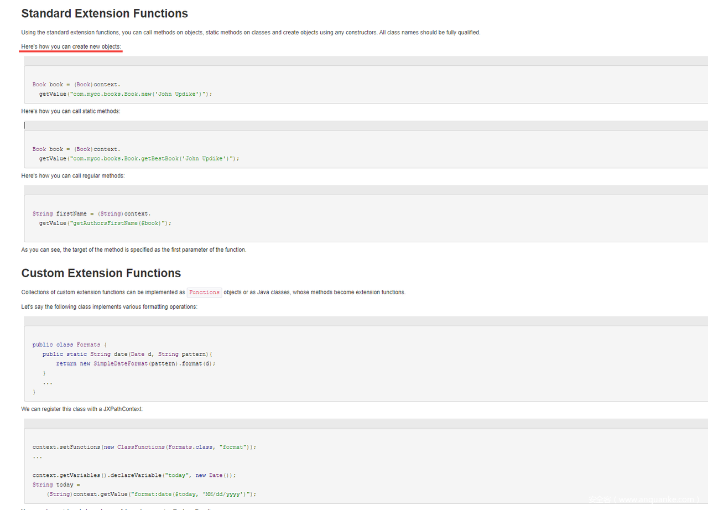Click the "Custom Extension Functions" heading
This screenshot has height=510, width=708.
101,273
